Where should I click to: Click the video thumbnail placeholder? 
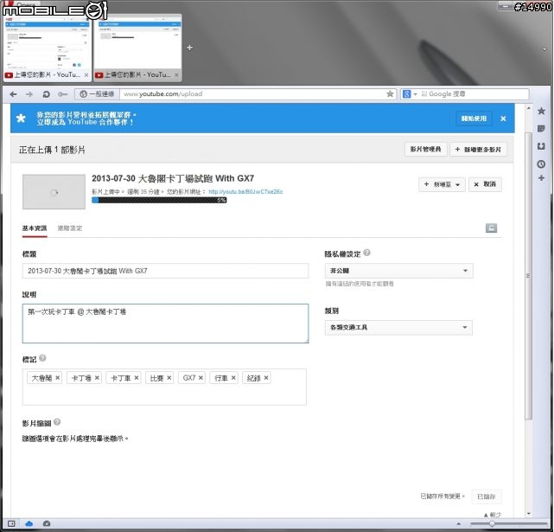point(54,191)
